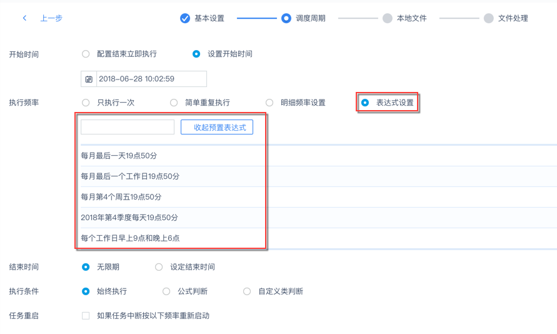Click the 基本设置 checkmark step icon
The height and width of the screenshot is (334, 557).
pos(185,18)
